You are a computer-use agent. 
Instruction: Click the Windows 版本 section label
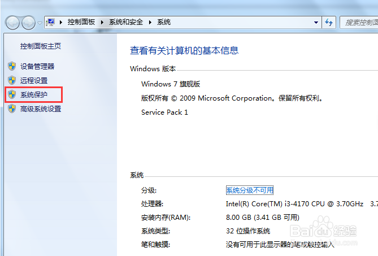pyautogui.click(x=153, y=69)
